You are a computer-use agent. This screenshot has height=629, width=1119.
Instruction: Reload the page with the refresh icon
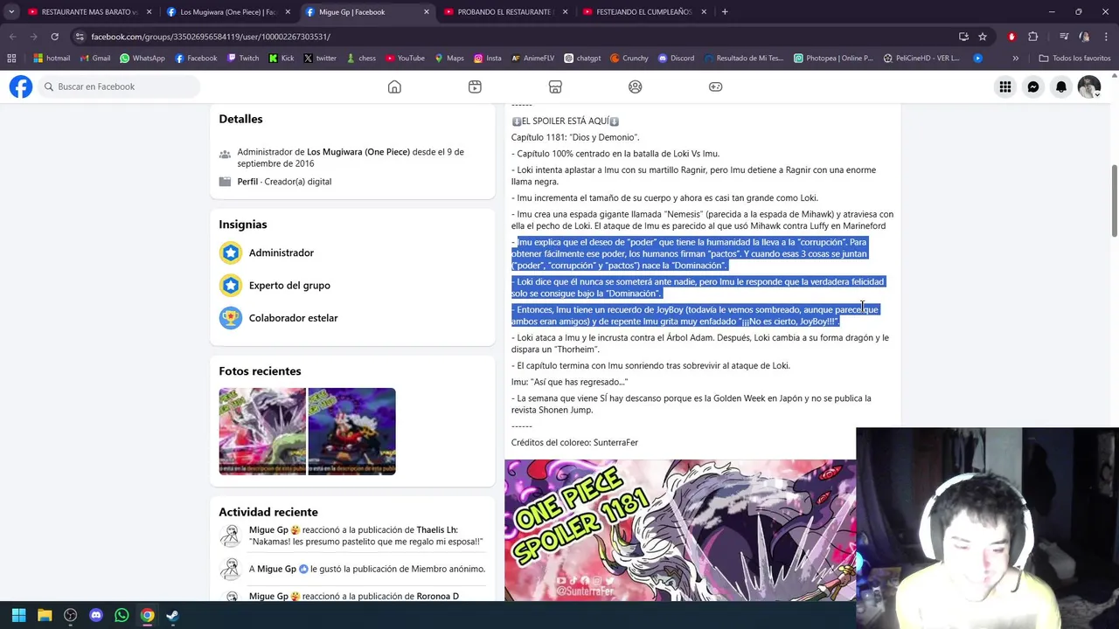54,37
